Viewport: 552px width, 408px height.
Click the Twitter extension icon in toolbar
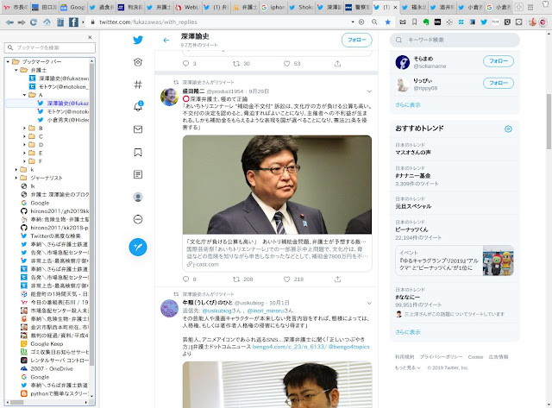(484, 22)
